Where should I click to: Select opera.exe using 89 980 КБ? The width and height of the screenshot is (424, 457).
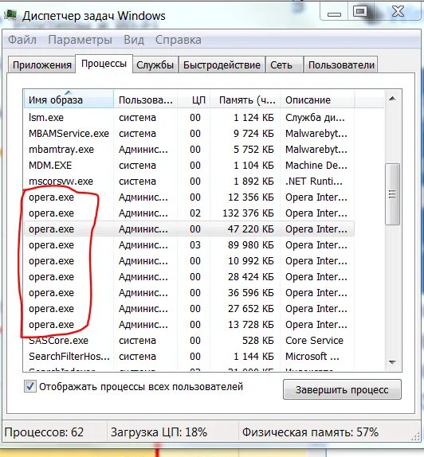pos(189,245)
